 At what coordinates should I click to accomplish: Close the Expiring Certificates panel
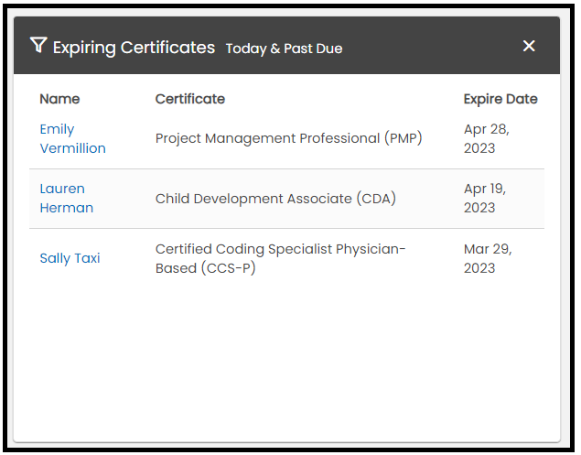pyautogui.click(x=529, y=46)
